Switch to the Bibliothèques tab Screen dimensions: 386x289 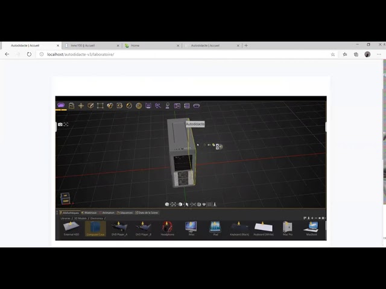pos(69,213)
